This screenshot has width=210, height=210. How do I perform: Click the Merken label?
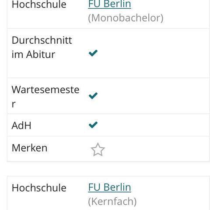coord(30,148)
